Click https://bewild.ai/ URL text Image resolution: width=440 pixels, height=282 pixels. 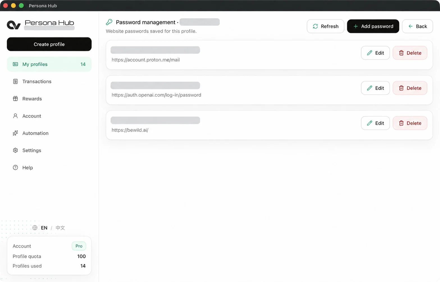[130, 130]
